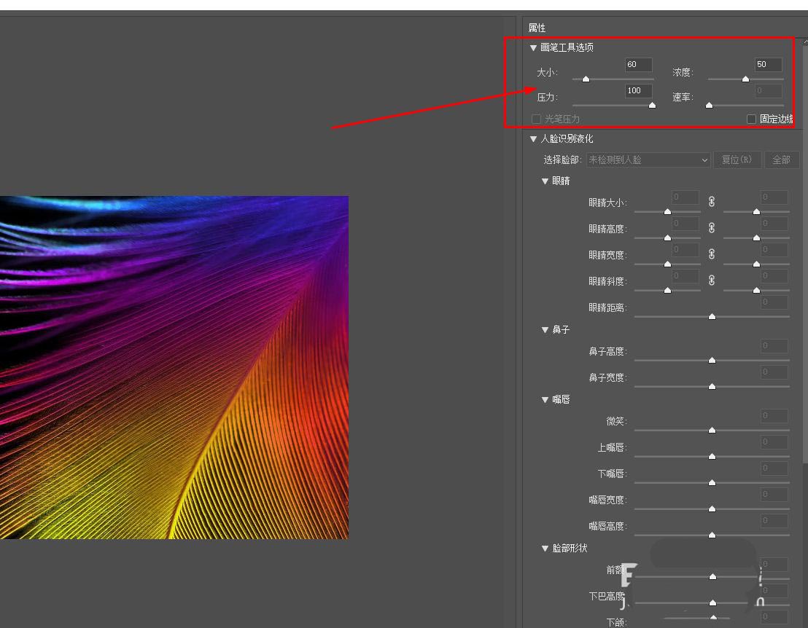This screenshot has width=808, height=628.
Task: Click the 压力 value field showing 100
Action: [x=639, y=90]
